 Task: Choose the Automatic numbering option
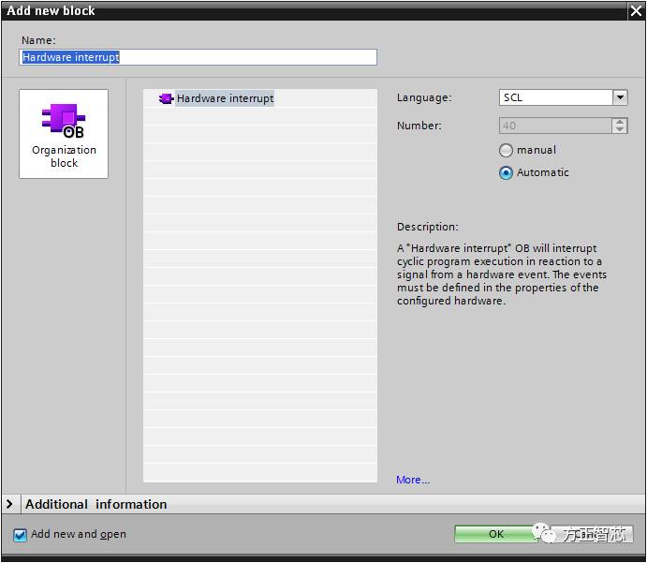507,172
